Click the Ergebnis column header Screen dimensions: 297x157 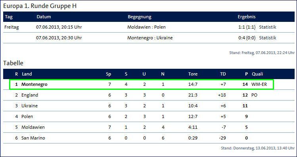pos(247,17)
